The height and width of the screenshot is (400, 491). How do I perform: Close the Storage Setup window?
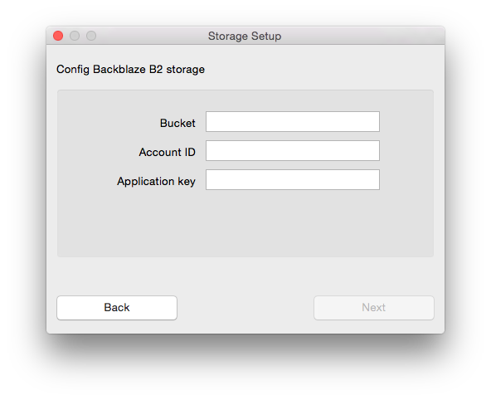[x=58, y=36]
